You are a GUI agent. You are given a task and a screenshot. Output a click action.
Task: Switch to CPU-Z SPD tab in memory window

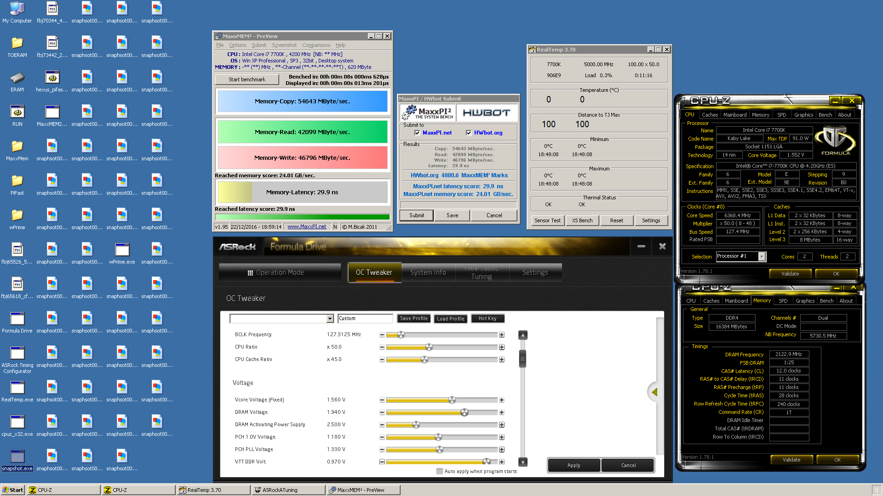coord(783,301)
